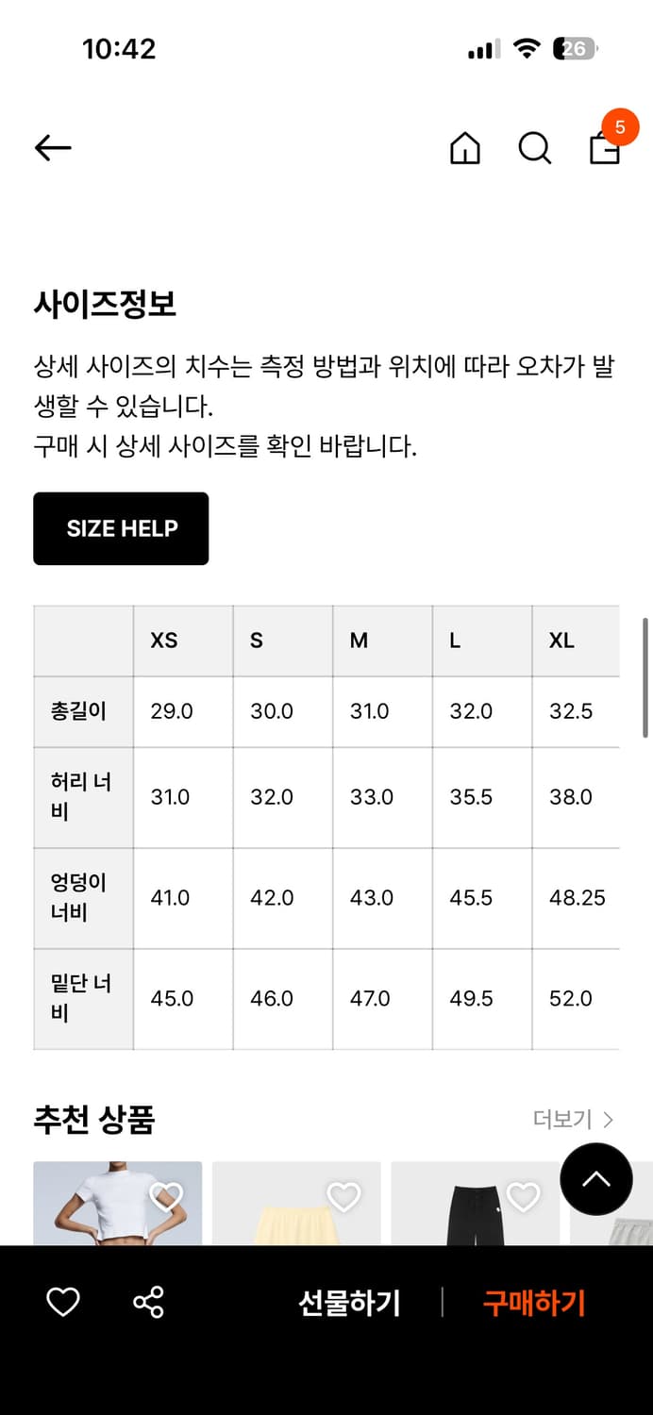Tap the search magnifier icon
This screenshot has height=1415, width=653.
click(534, 148)
